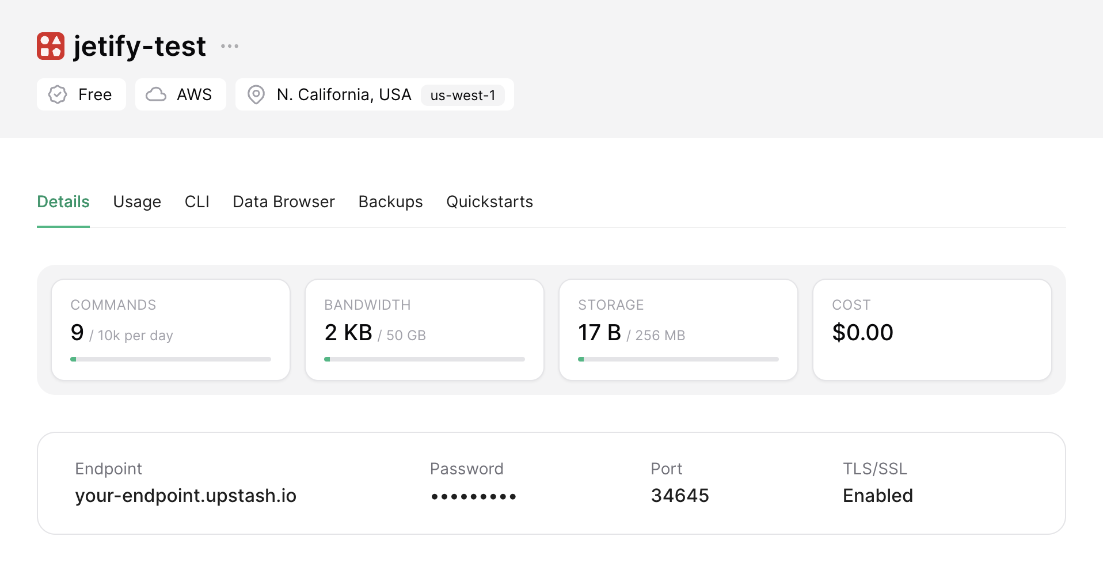Toggle TLS/SSL Enabled setting
The height and width of the screenshot is (563, 1103).
[877, 495]
